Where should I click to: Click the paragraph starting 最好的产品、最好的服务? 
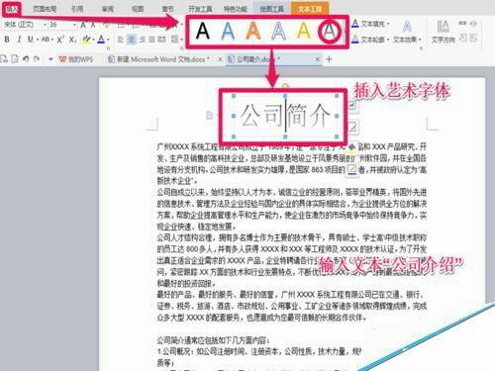[x=292, y=306]
